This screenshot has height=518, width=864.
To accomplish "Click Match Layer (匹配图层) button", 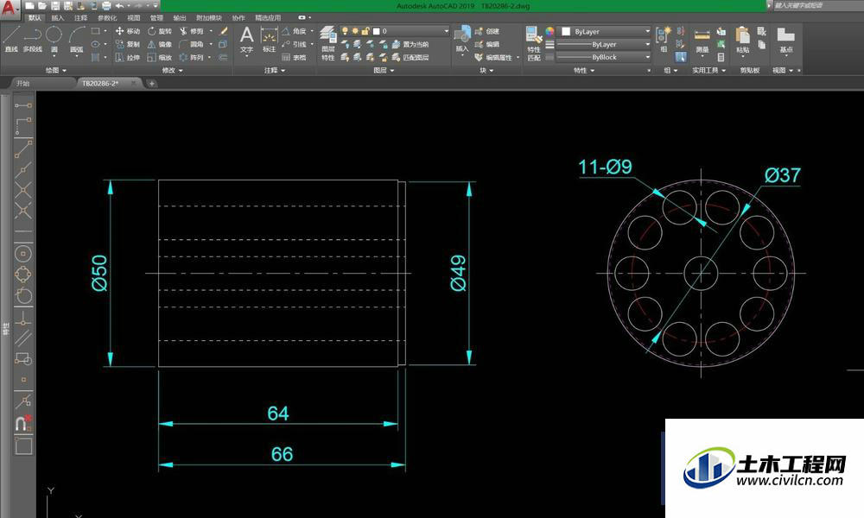I will [x=410, y=57].
